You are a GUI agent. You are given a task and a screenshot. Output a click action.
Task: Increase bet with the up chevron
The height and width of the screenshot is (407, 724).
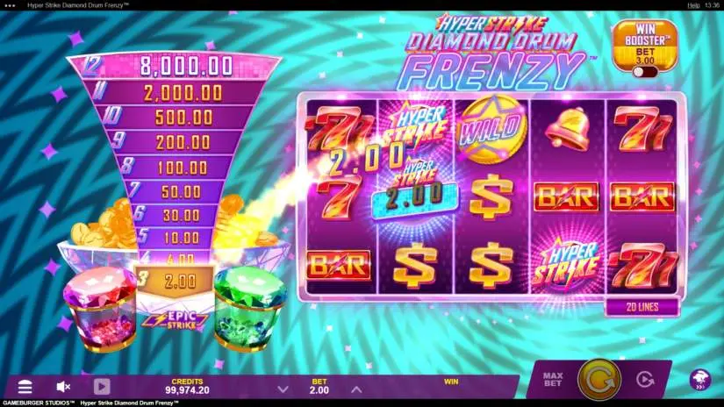[356, 389]
